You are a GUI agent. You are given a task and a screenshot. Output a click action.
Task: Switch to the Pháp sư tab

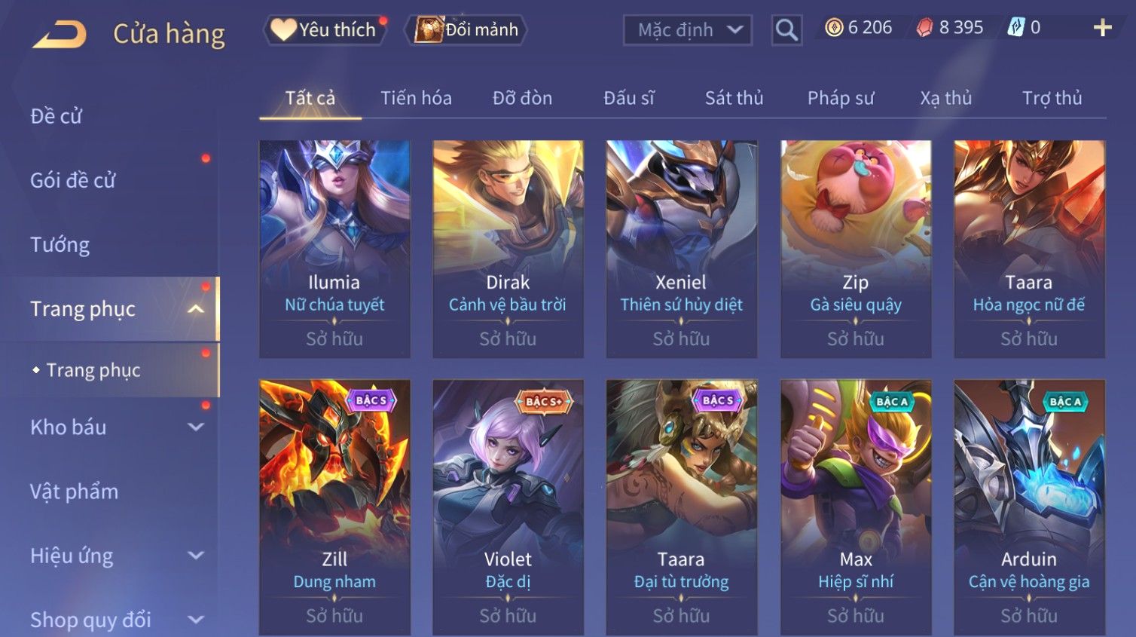click(x=841, y=98)
